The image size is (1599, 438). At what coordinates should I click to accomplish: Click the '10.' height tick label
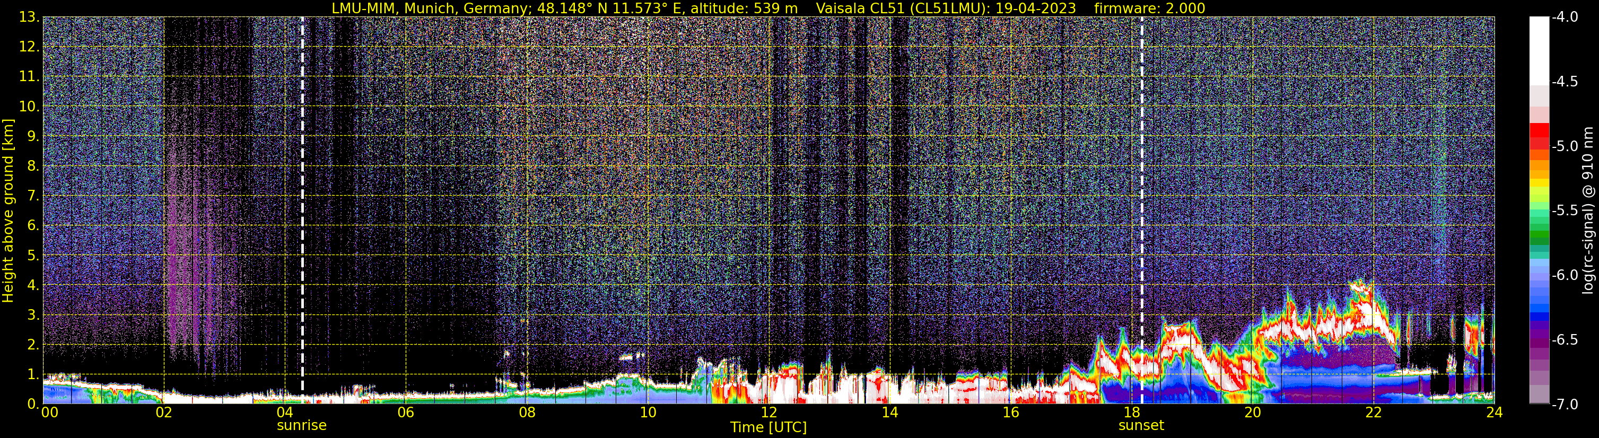29,107
